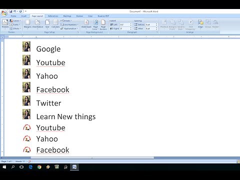Open the Review tab
The image size is (240, 180).
pyautogui.click(x=79, y=16)
